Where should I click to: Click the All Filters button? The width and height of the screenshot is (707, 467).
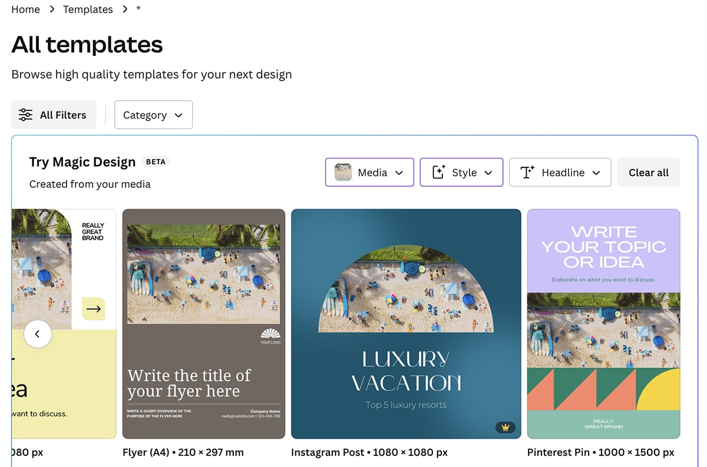(54, 115)
